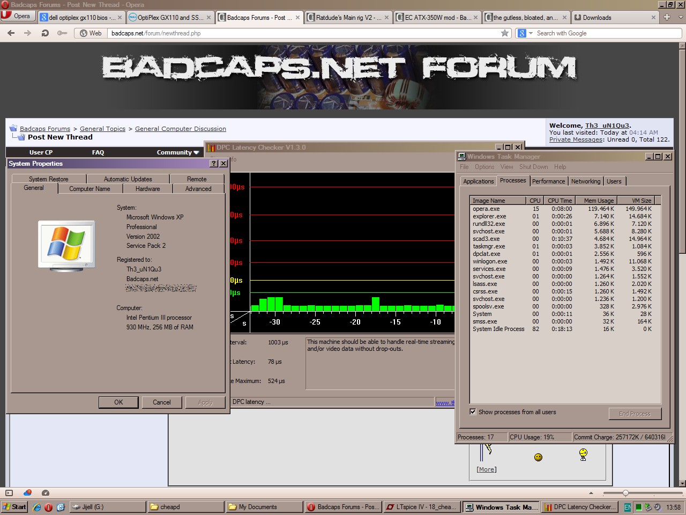Open the View menu in Task Manager

[507, 167]
